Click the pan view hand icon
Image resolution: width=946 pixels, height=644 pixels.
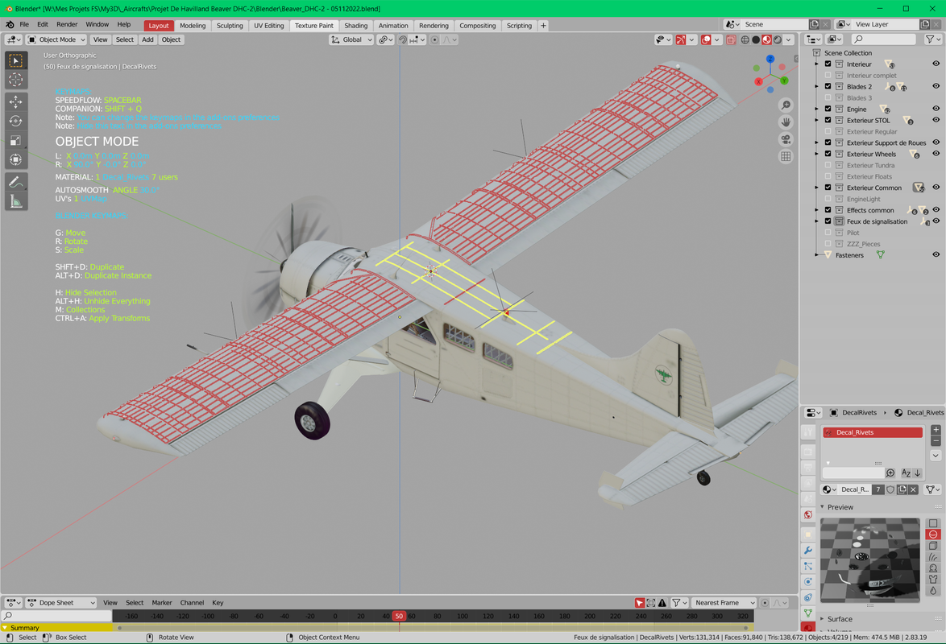[786, 122]
